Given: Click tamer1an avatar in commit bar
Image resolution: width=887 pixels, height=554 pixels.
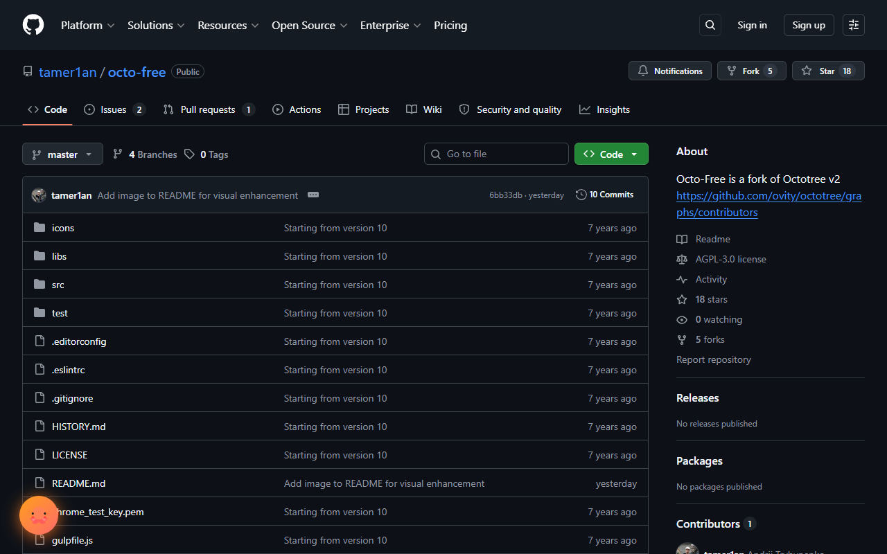Looking at the screenshot, I should tap(39, 195).
